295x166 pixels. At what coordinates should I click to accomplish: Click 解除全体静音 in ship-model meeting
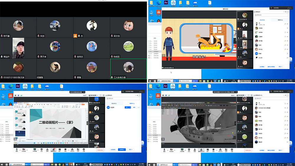271,150
